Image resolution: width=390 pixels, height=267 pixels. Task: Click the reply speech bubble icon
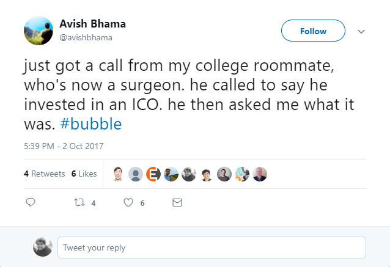[x=31, y=203]
